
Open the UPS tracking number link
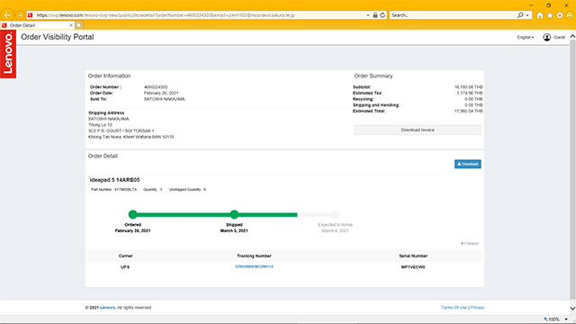254,266
